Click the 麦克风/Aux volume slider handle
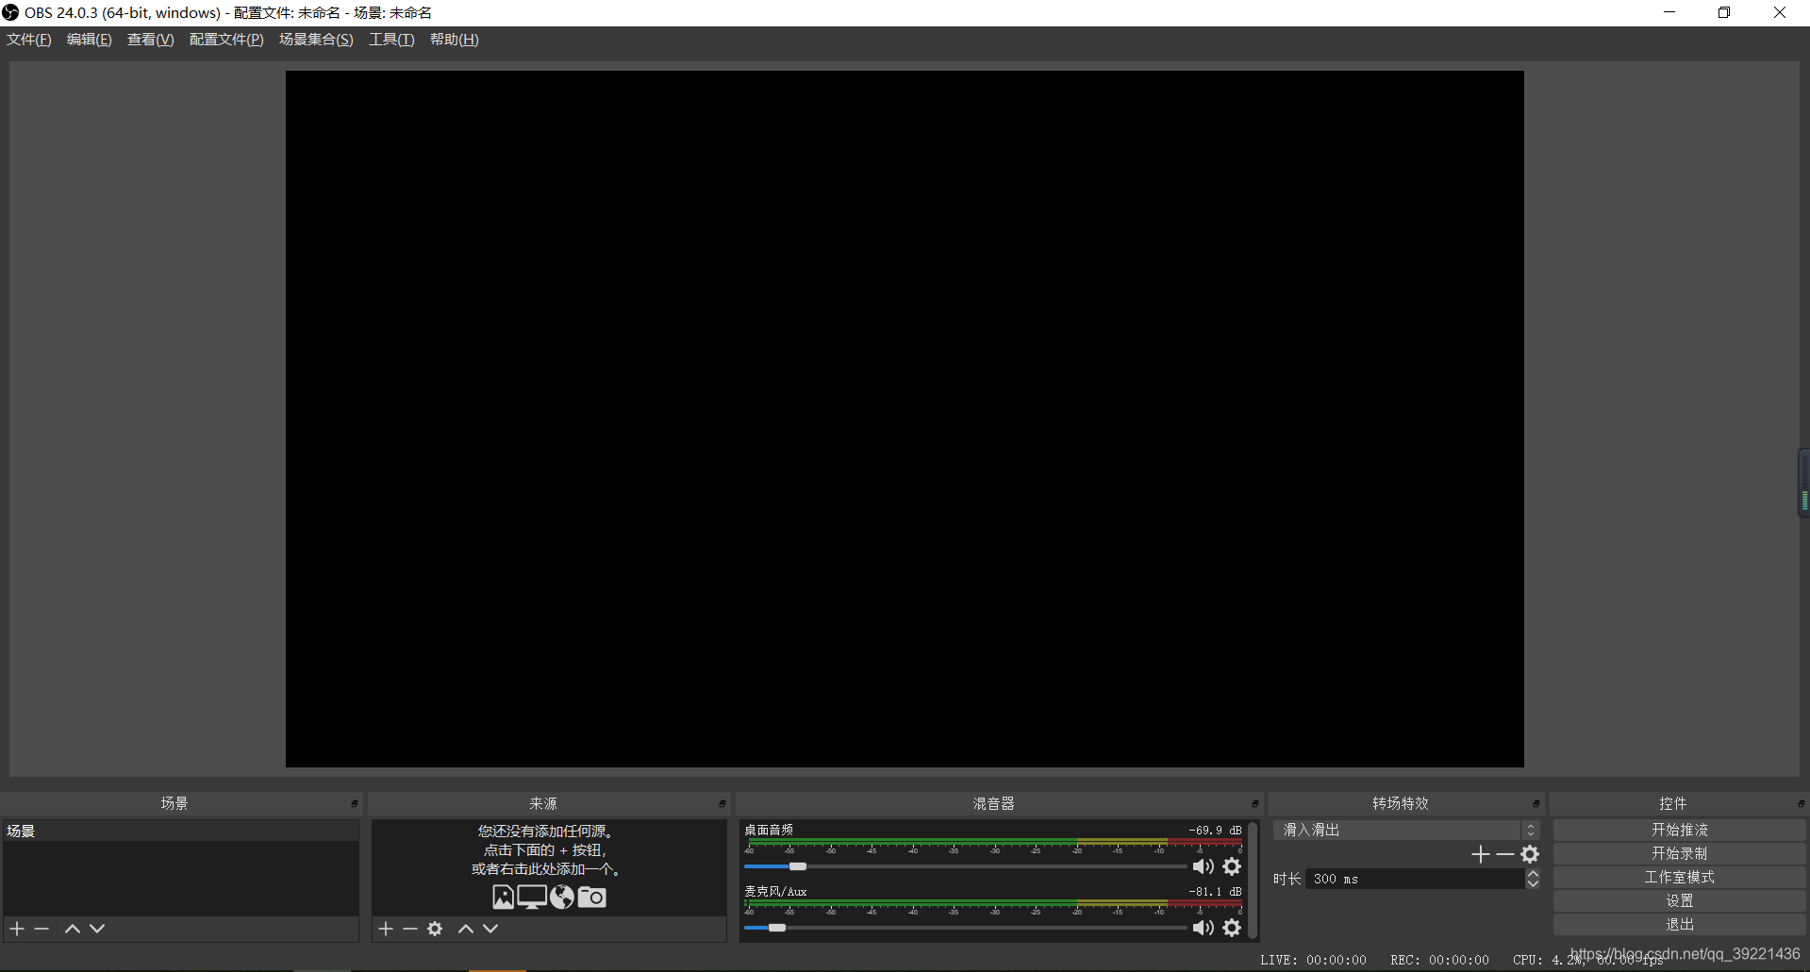Screen dimensions: 1810x972 777,928
